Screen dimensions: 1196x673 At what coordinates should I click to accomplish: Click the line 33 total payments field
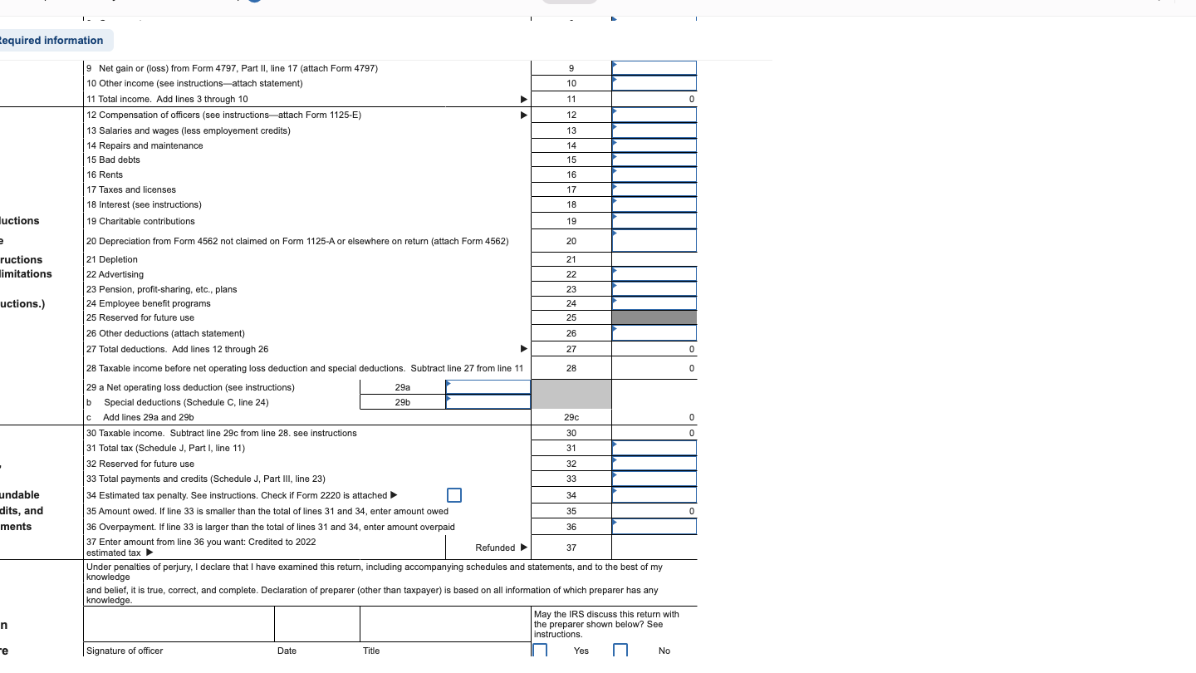654,479
